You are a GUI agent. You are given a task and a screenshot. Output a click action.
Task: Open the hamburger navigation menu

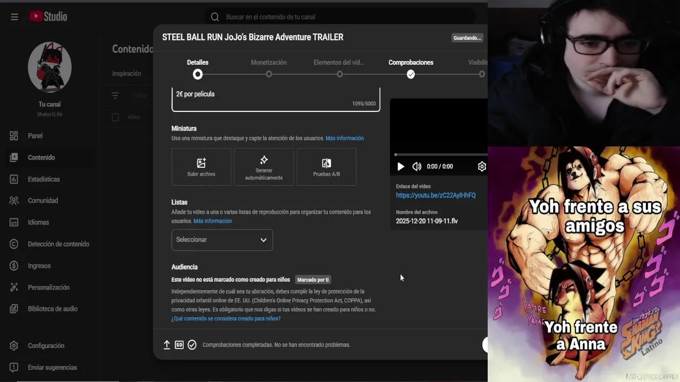click(14, 17)
